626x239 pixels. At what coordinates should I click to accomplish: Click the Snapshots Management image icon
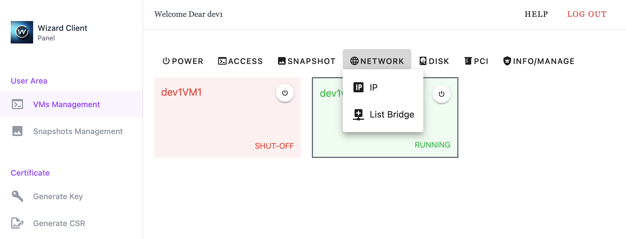[17, 131]
